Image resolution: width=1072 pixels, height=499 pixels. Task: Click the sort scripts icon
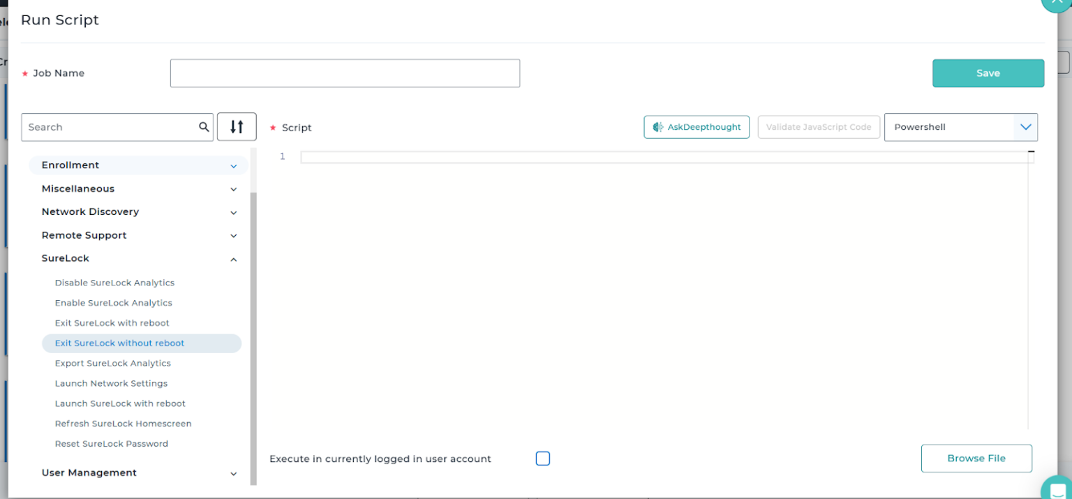point(237,126)
